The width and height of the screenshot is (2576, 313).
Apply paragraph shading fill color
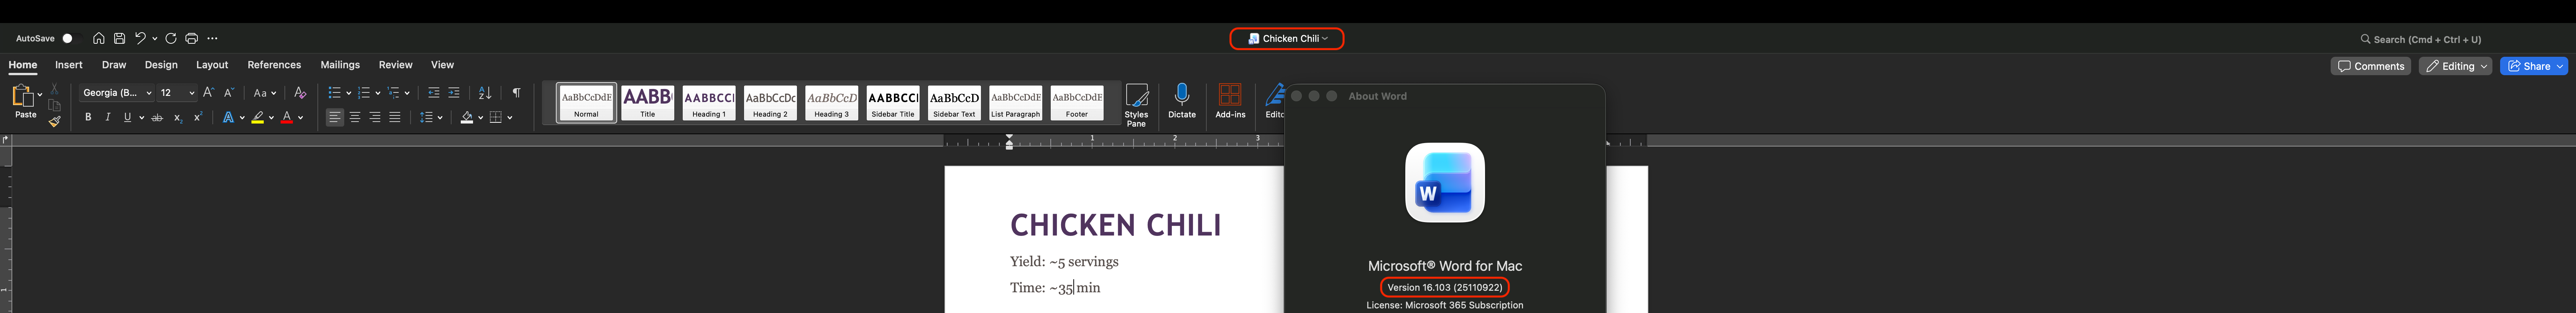pyautogui.click(x=466, y=118)
